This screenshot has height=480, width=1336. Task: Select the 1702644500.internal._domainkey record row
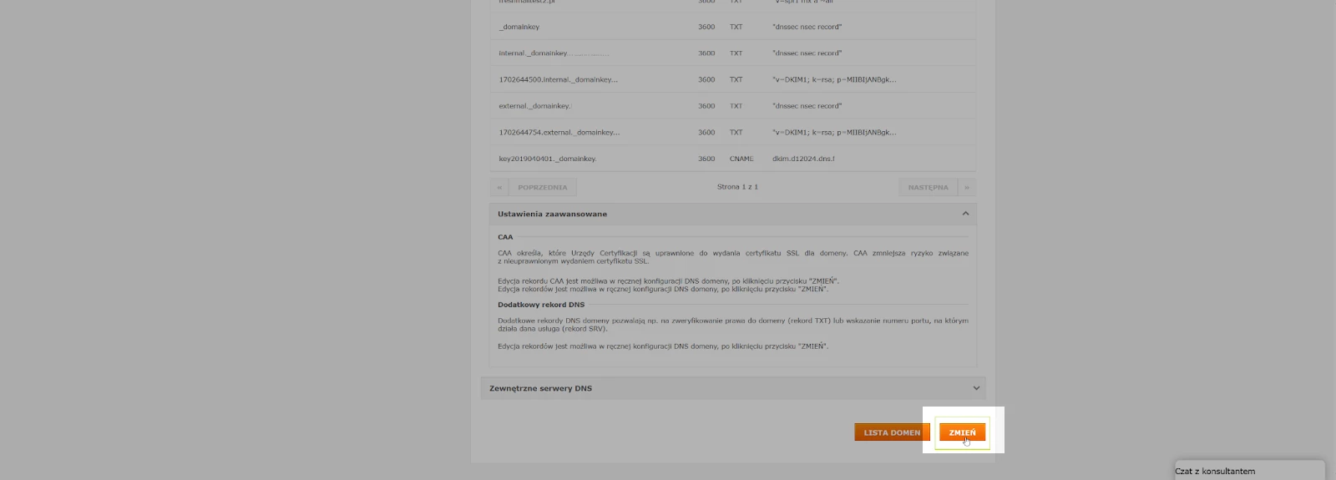[732, 79]
